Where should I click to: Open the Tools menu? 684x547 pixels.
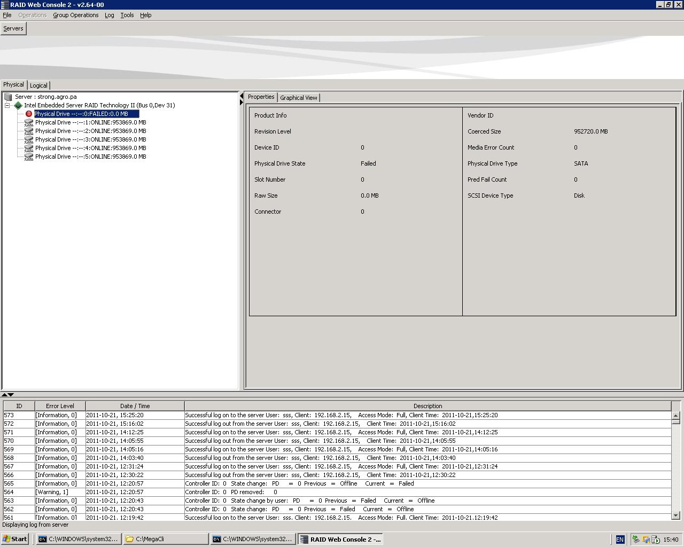[127, 15]
